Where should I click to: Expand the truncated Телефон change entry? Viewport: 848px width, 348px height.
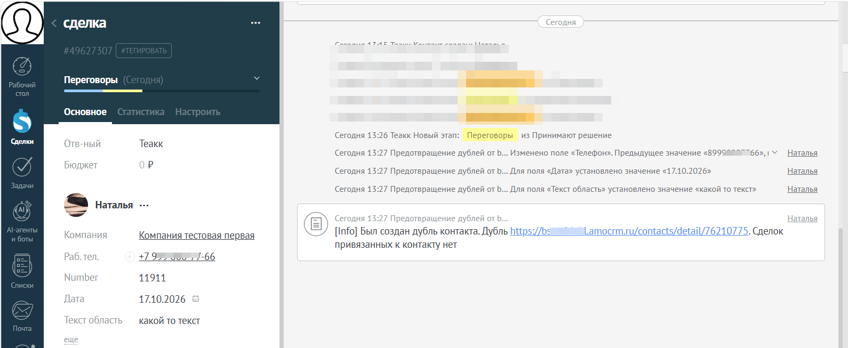(x=775, y=152)
